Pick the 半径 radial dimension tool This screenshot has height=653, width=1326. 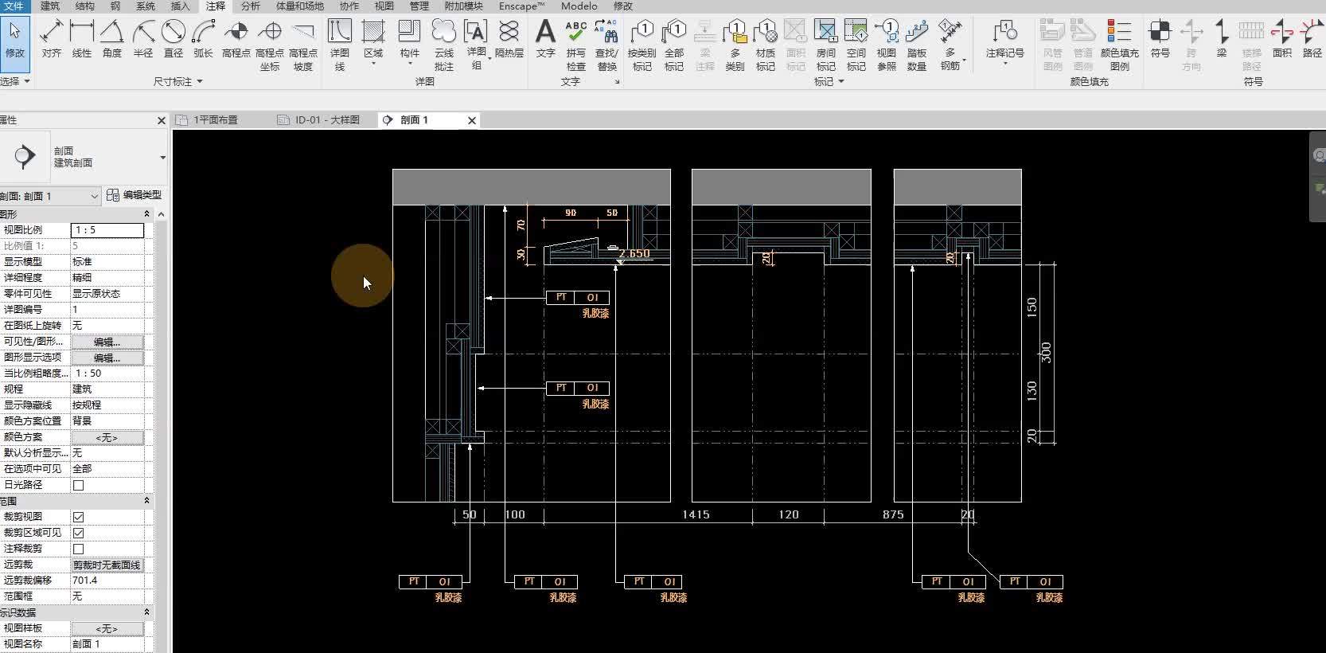(143, 39)
